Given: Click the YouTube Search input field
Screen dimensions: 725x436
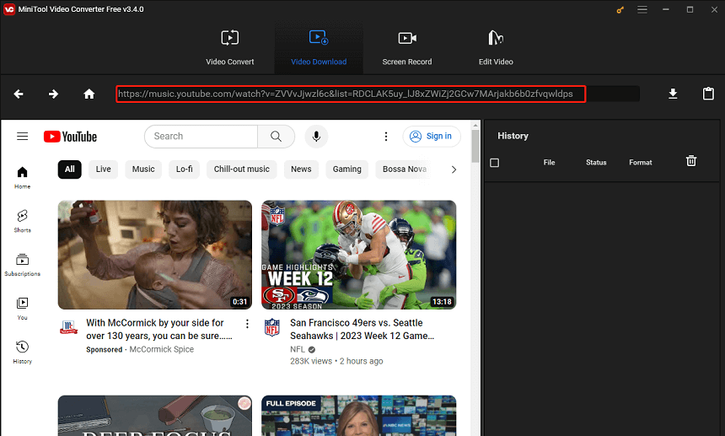Looking at the screenshot, I should coord(201,137).
